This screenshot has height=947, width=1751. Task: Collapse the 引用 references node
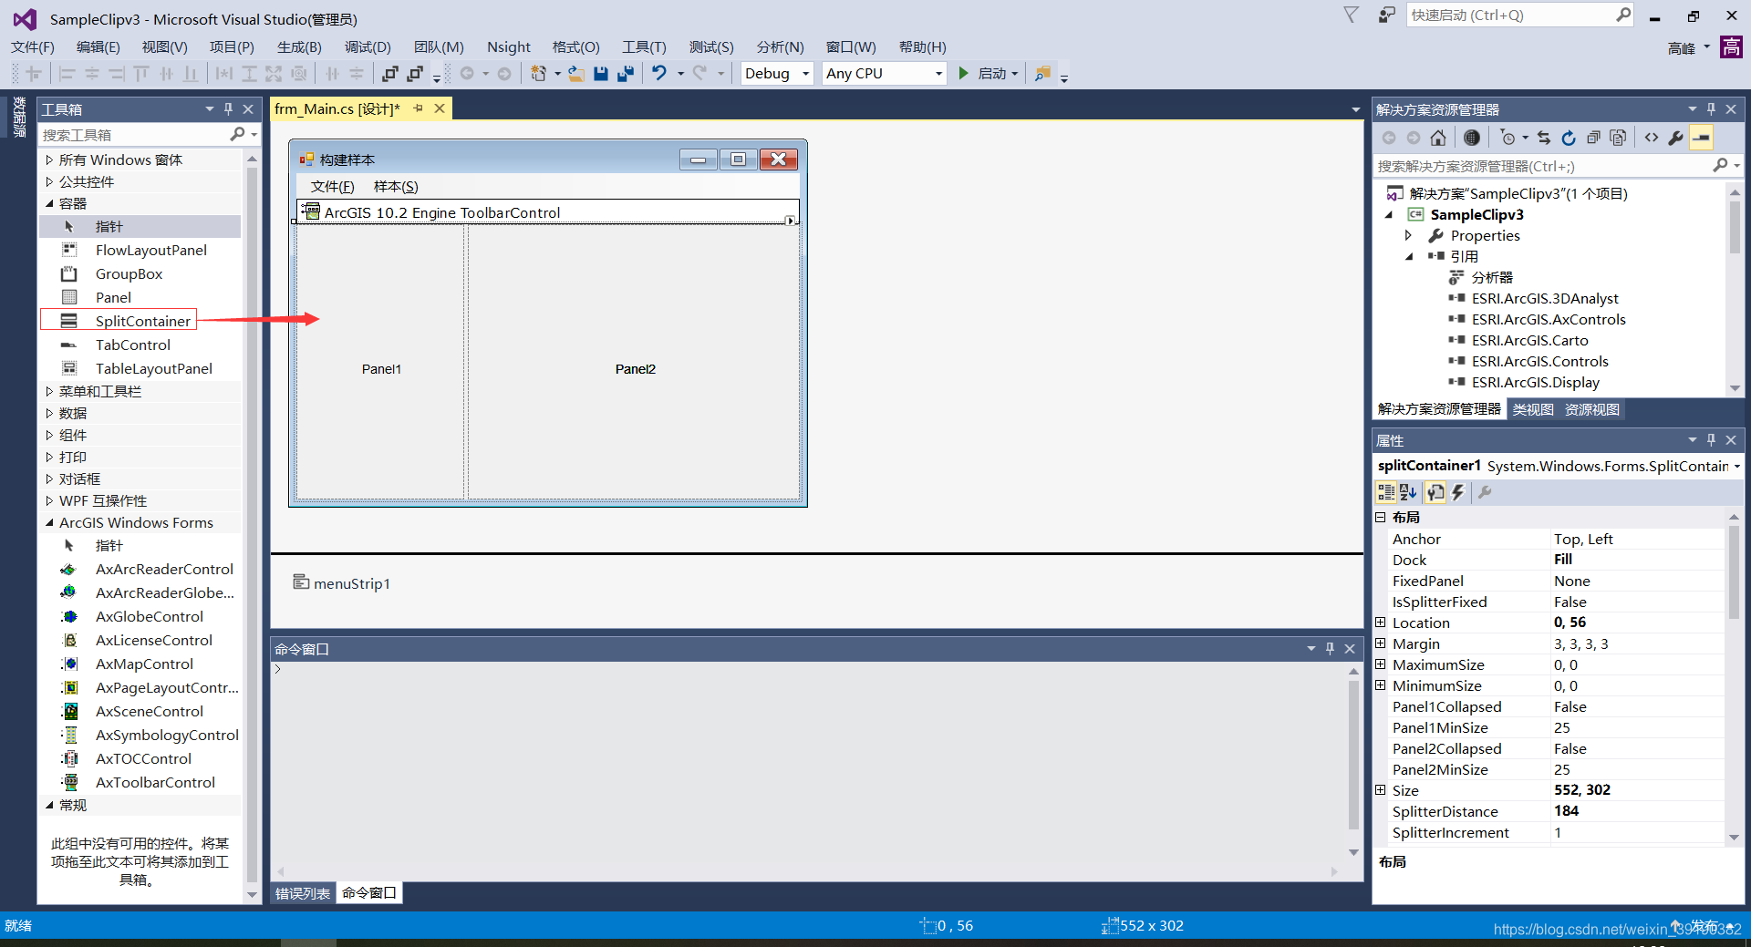tap(1408, 256)
